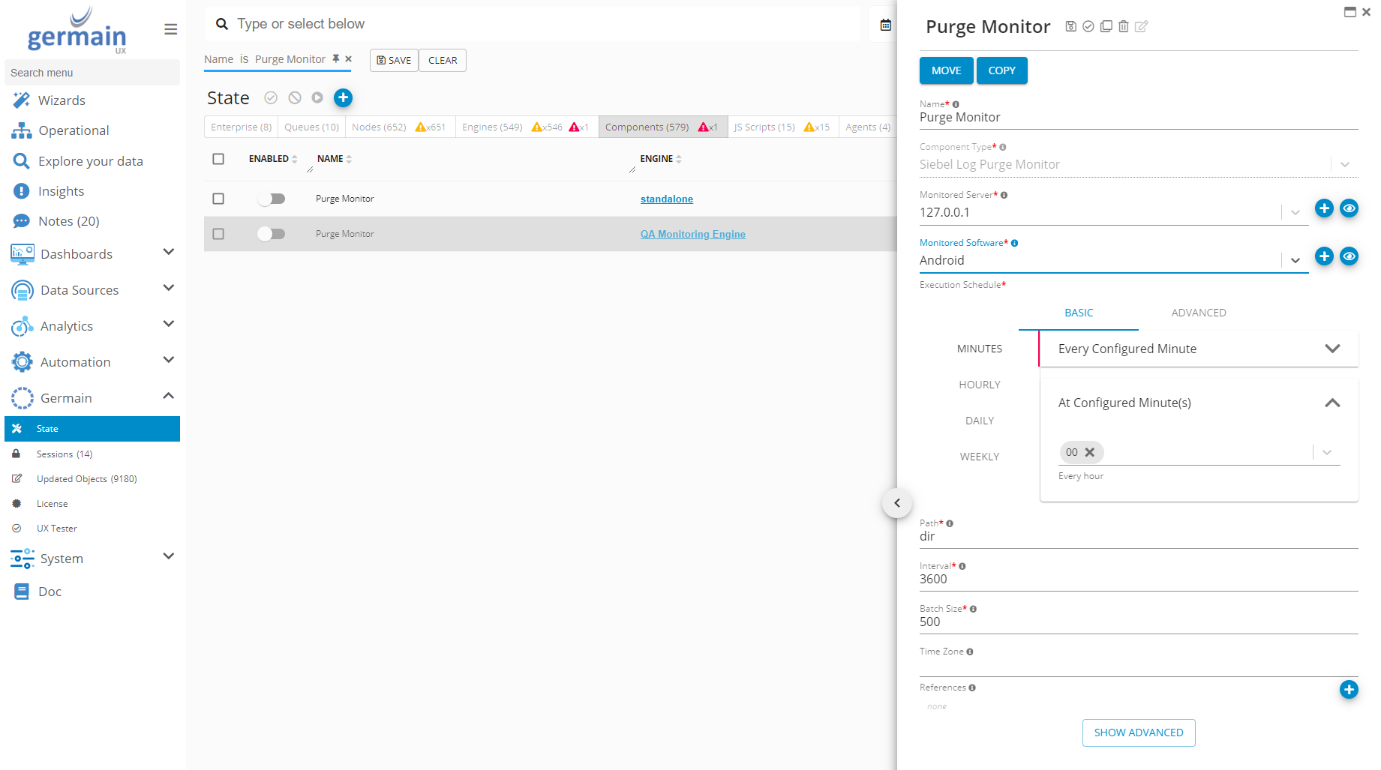Add a new Monitored Server with plus icon
This screenshot has width=1381, height=770.
[1324, 208]
